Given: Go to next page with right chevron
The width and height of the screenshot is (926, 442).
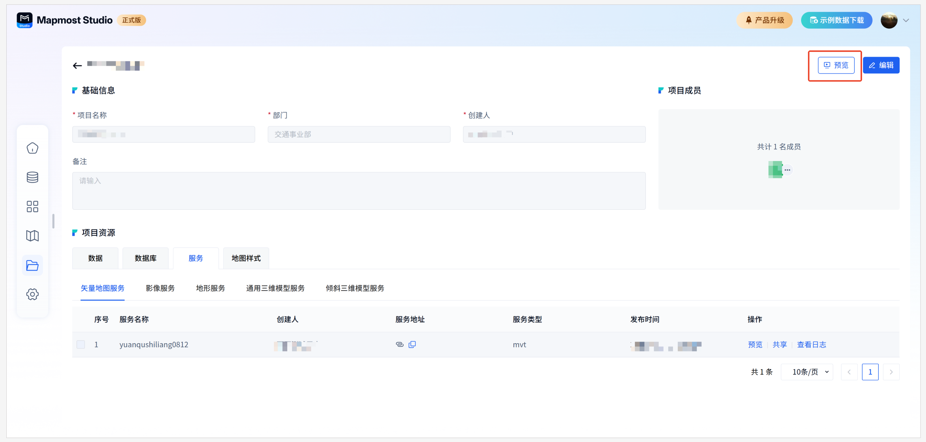Looking at the screenshot, I should pos(891,372).
